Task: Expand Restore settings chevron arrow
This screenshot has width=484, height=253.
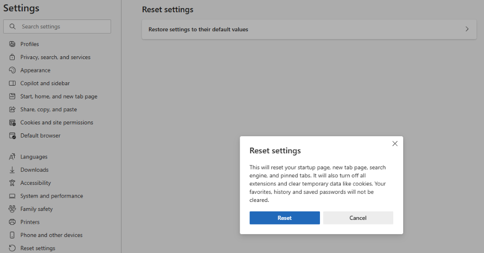Action: point(467,29)
